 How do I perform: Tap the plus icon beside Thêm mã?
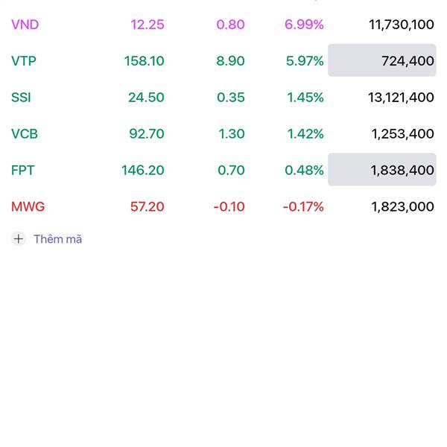tap(19, 239)
